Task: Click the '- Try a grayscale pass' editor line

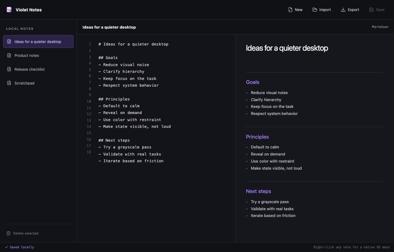Action: pos(125,147)
